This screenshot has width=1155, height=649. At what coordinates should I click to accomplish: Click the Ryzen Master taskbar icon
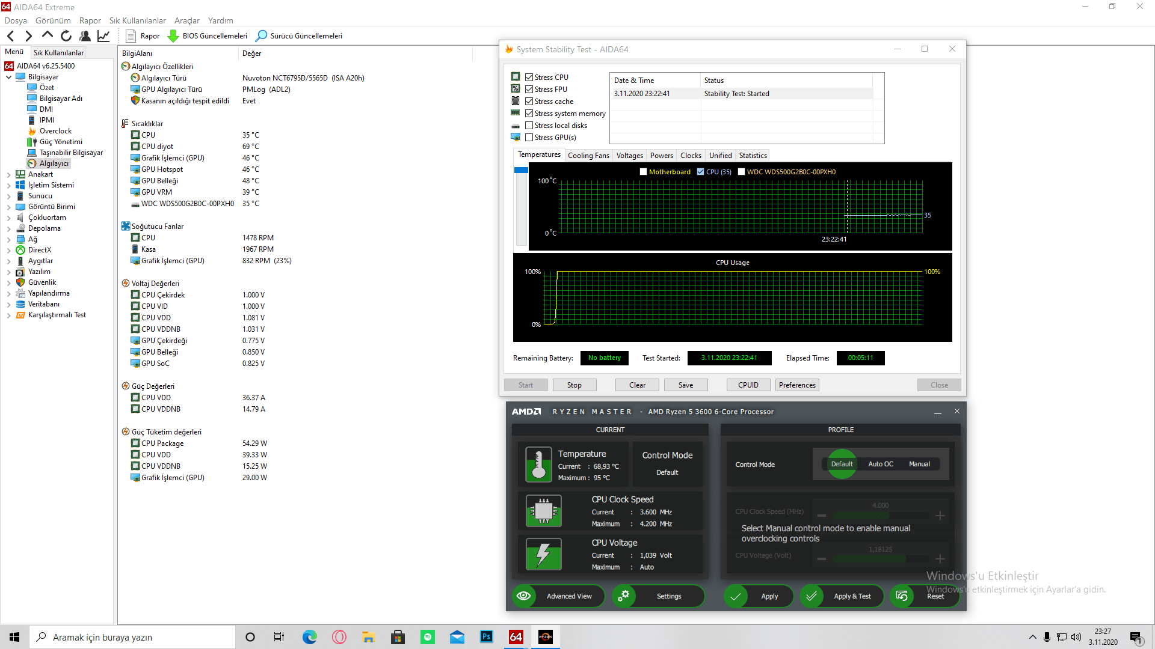(546, 637)
